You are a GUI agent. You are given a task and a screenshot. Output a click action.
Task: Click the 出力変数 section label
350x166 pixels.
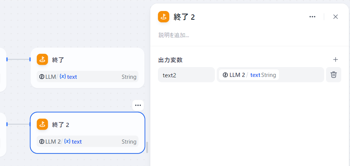pos(170,60)
